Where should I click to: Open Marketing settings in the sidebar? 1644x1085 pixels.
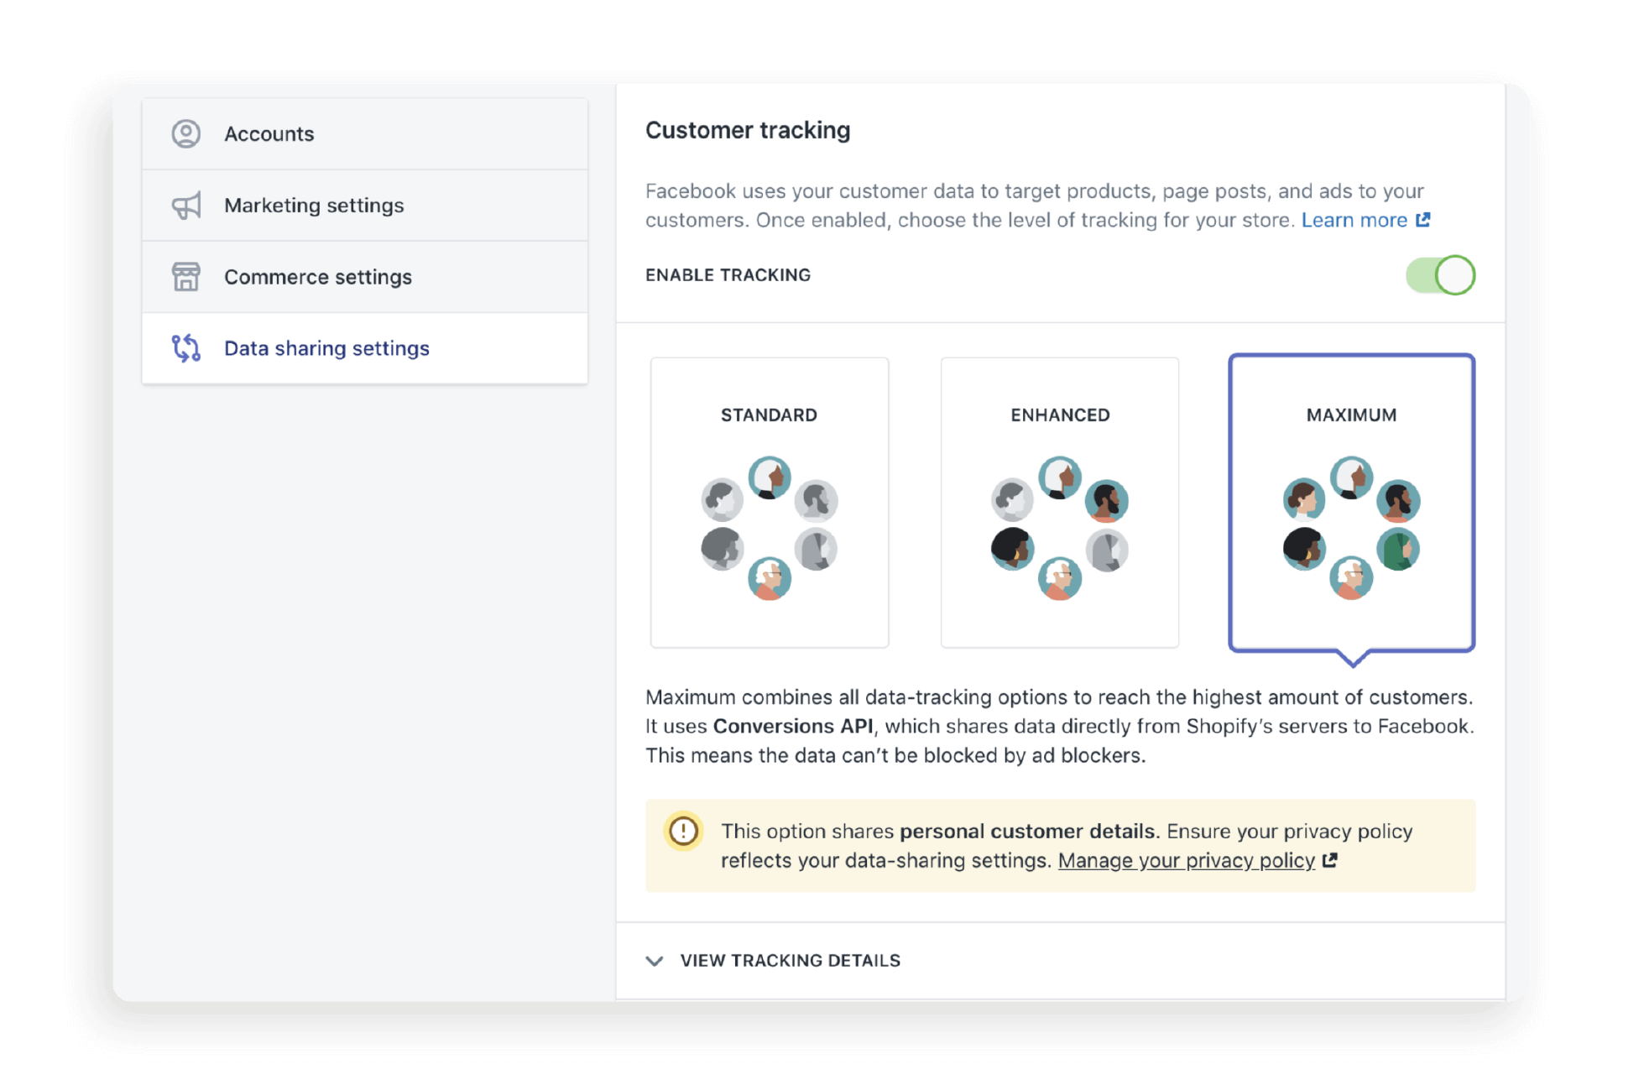(365, 206)
